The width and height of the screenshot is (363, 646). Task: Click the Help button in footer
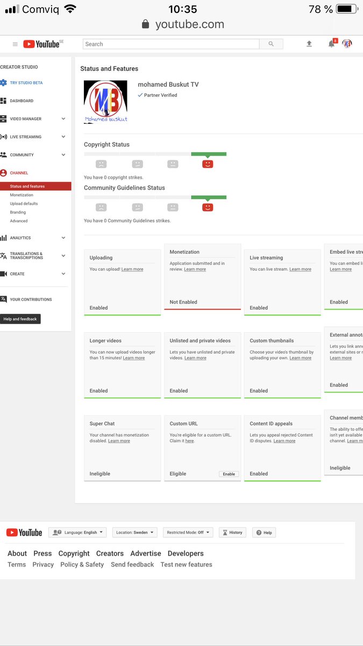tap(264, 532)
